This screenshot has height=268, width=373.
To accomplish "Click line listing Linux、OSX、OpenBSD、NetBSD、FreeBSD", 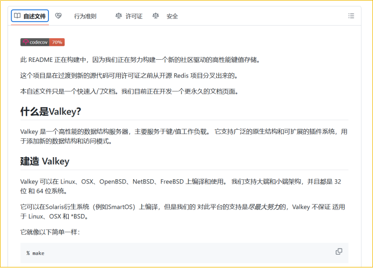I will 181,186.
